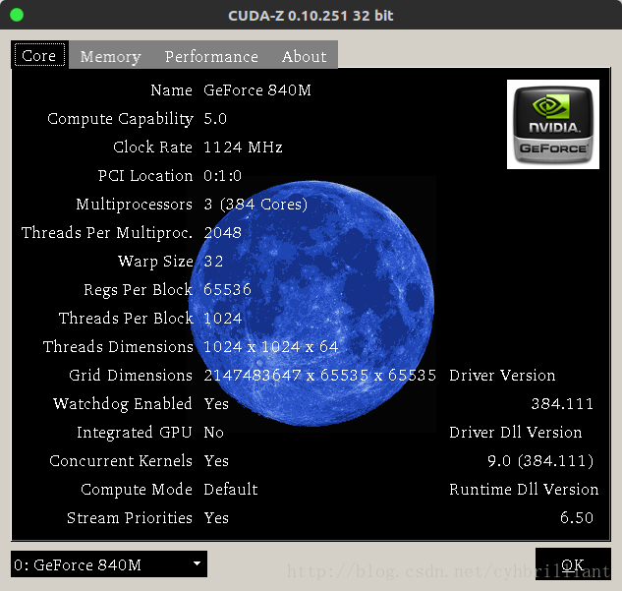Open the Performance tab
This screenshot has width=622, height=591.
pyautogui.click(x=211, y=56)
